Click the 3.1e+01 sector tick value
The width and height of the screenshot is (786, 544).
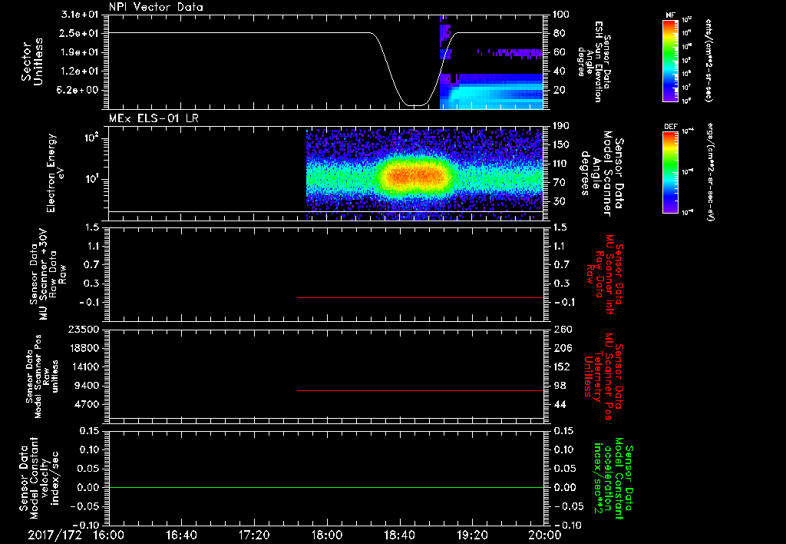tap(80, 15)
